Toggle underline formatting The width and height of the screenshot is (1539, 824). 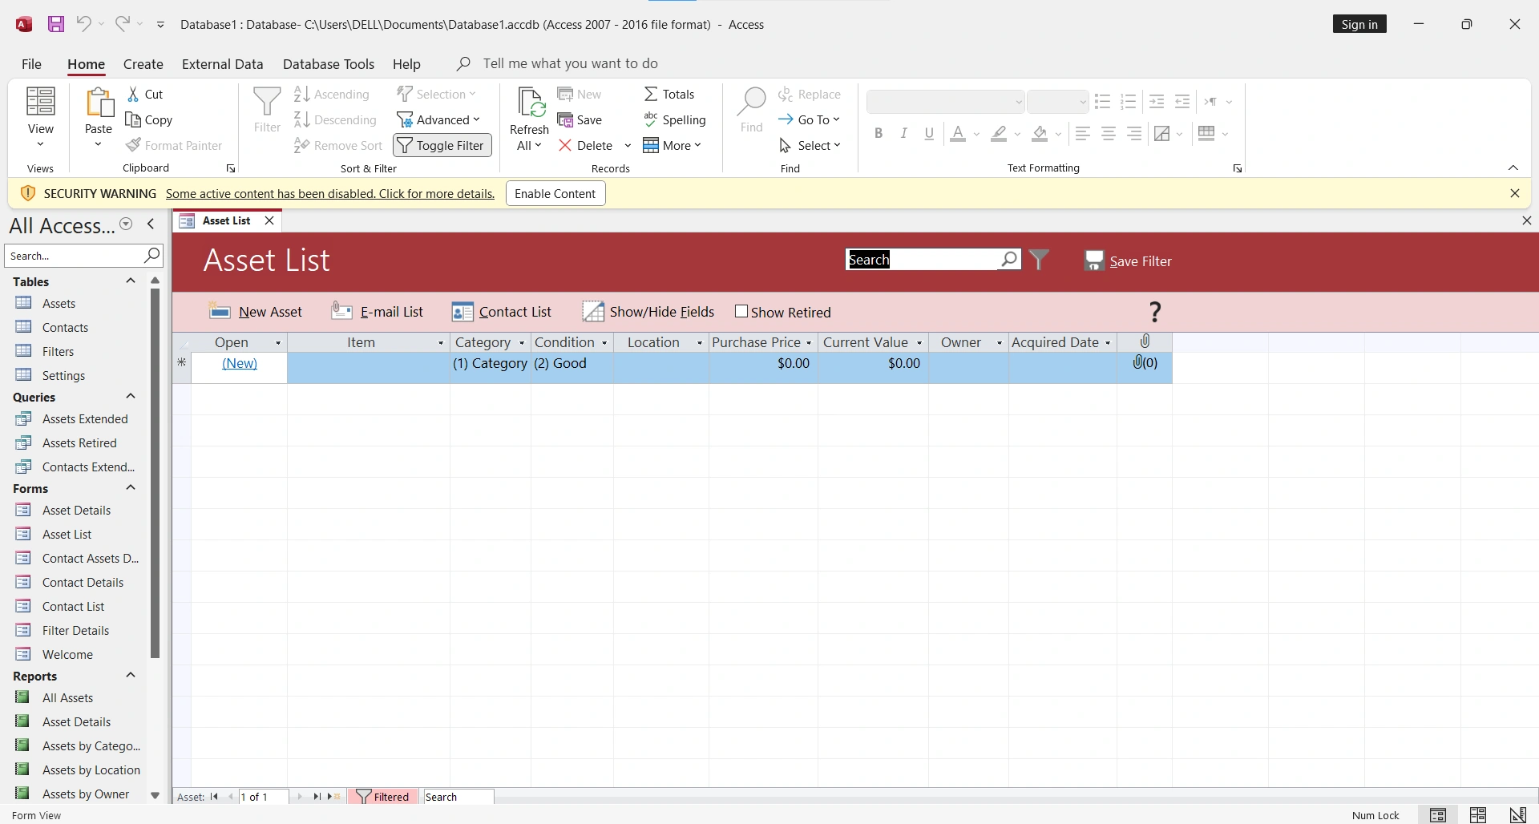coord(928,133)
